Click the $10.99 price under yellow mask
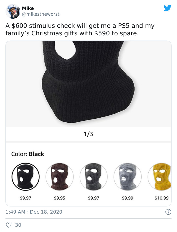 tap(161, 198)
